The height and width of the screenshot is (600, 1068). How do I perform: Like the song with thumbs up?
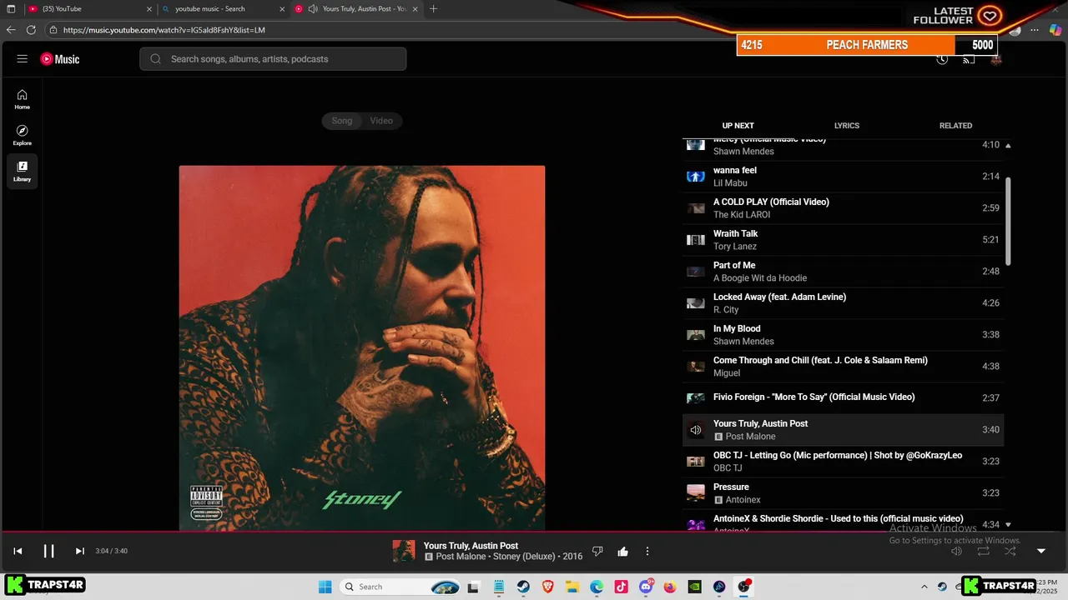622,552
